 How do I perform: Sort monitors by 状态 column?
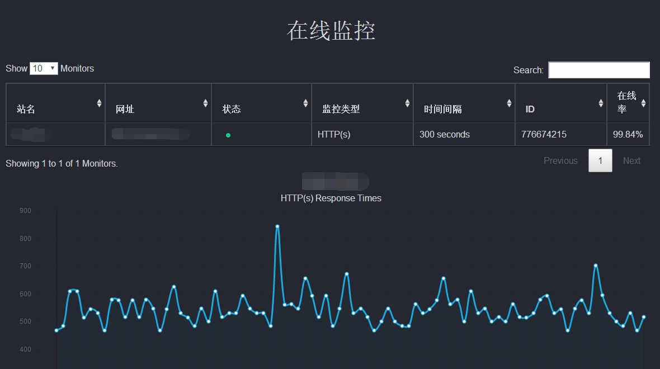(305, 103)
